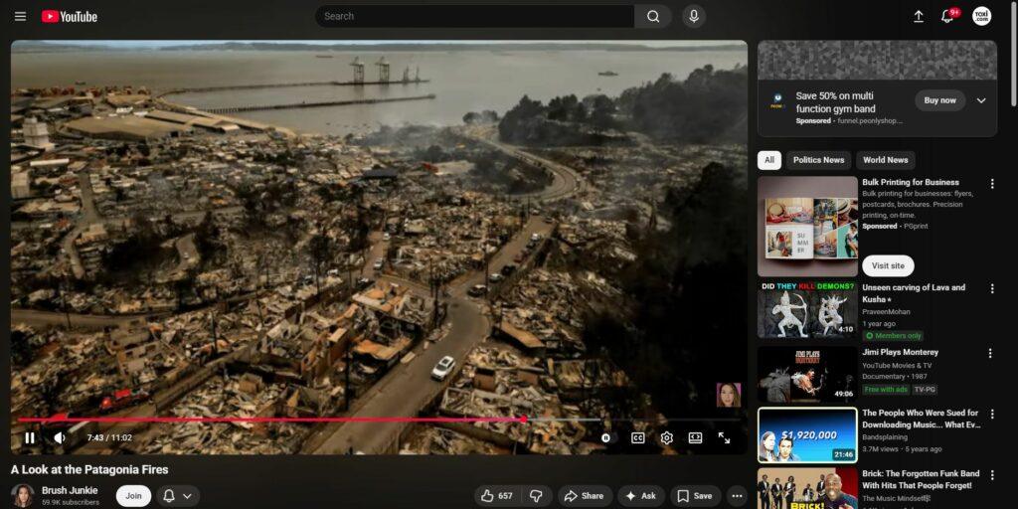This screenshot has width=1018, height=509.
Task: Click the video progress bar scrubber
Action: [524, 420]
